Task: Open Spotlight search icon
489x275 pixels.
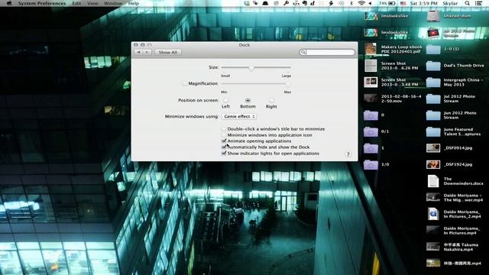Action: pyautogui.click(x=467, y=3)
